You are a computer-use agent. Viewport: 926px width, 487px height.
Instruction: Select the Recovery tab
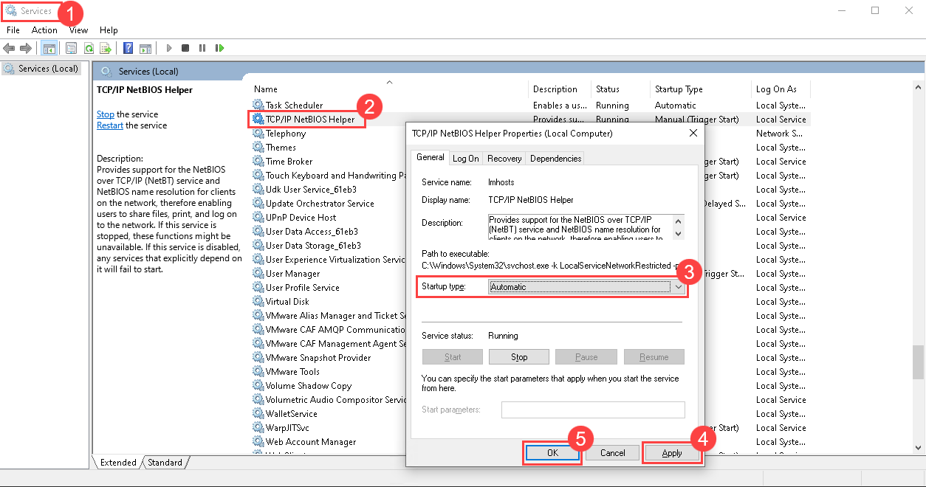(x=504, y=157)
